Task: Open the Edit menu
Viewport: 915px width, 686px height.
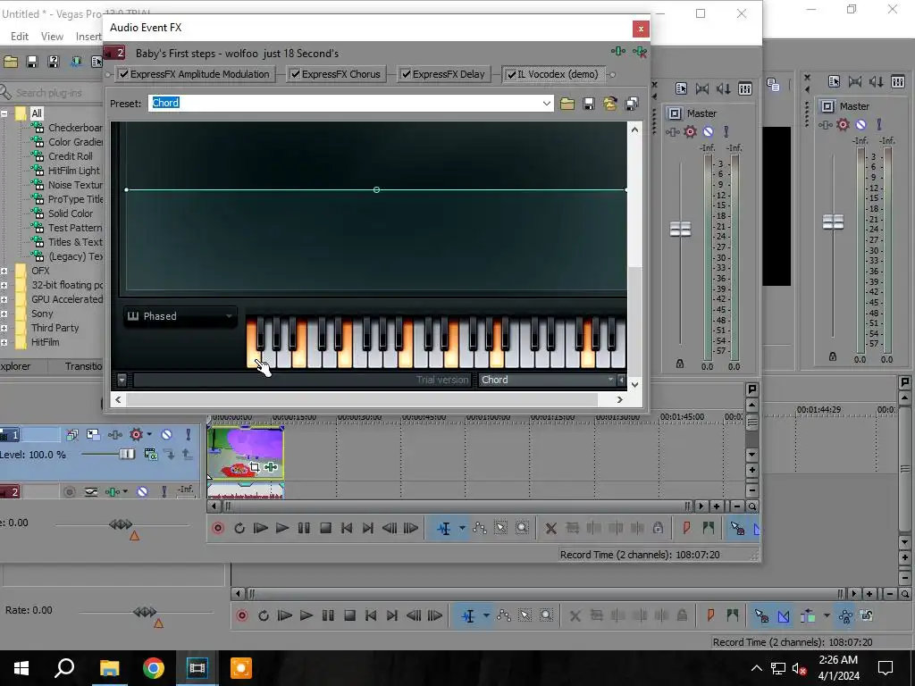Action: pyautogui.click(x=20, y=36)
